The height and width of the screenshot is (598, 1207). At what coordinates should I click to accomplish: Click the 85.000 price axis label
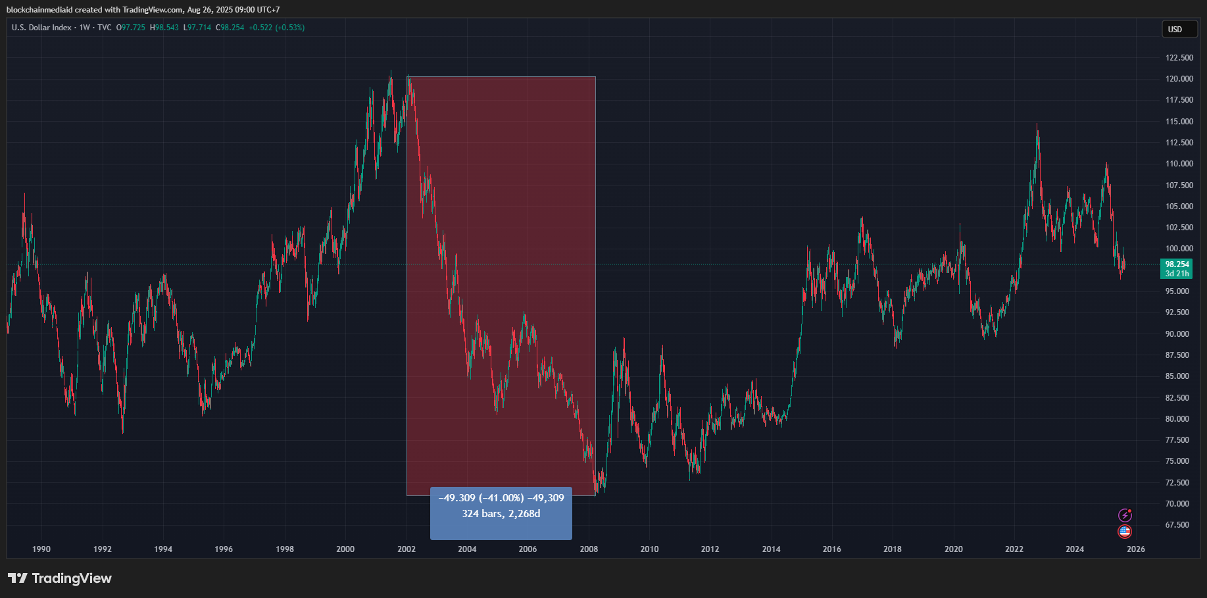click(x=1179, y=376)
